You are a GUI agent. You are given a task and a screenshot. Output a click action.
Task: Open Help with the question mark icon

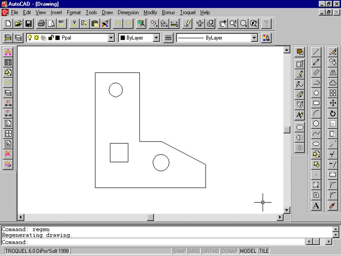tap(266, 23)
